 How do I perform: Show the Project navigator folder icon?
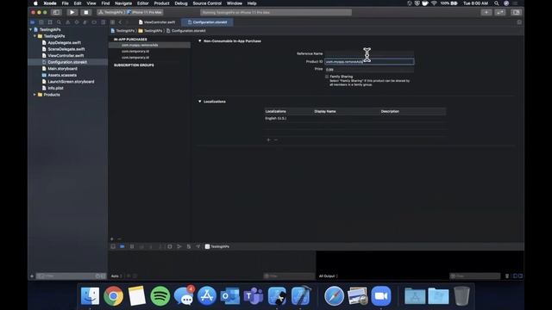33,22
